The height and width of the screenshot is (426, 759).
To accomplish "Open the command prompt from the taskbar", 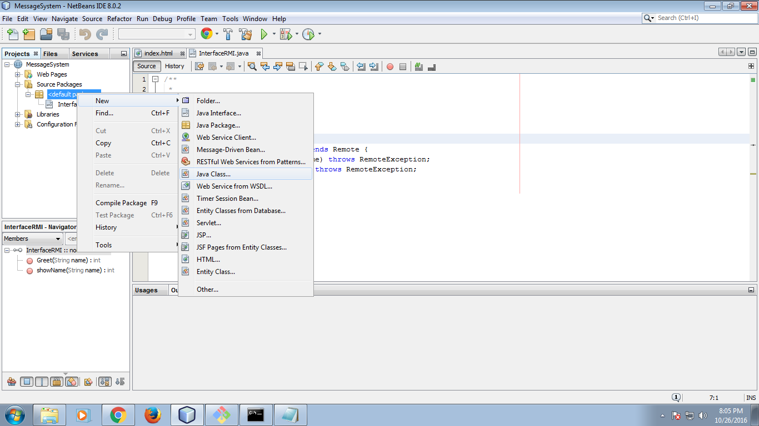I will pyautogui.click(x=256, y=415).
